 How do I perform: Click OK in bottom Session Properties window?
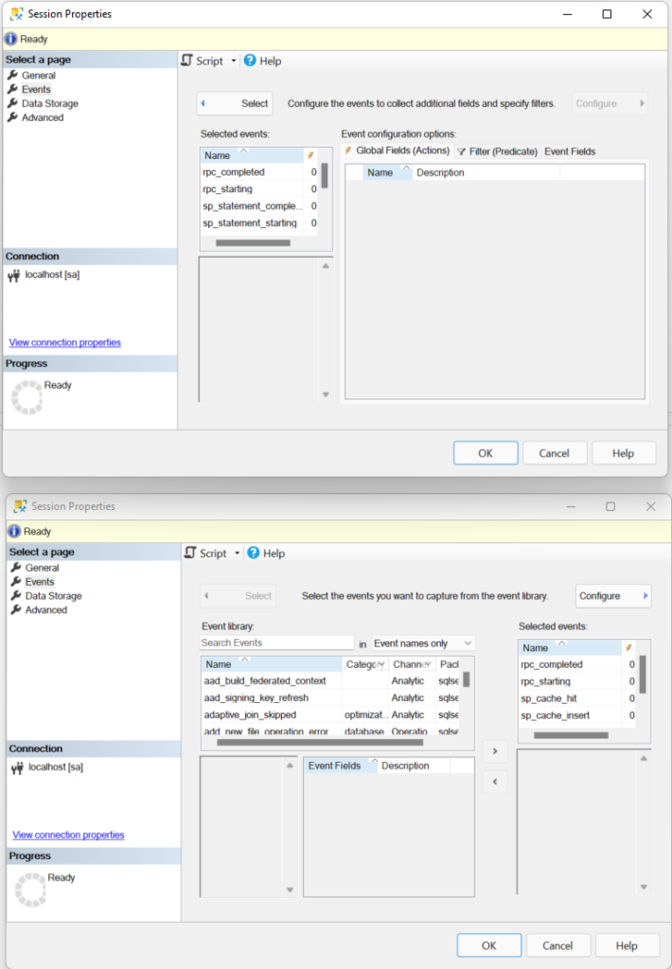489,945
